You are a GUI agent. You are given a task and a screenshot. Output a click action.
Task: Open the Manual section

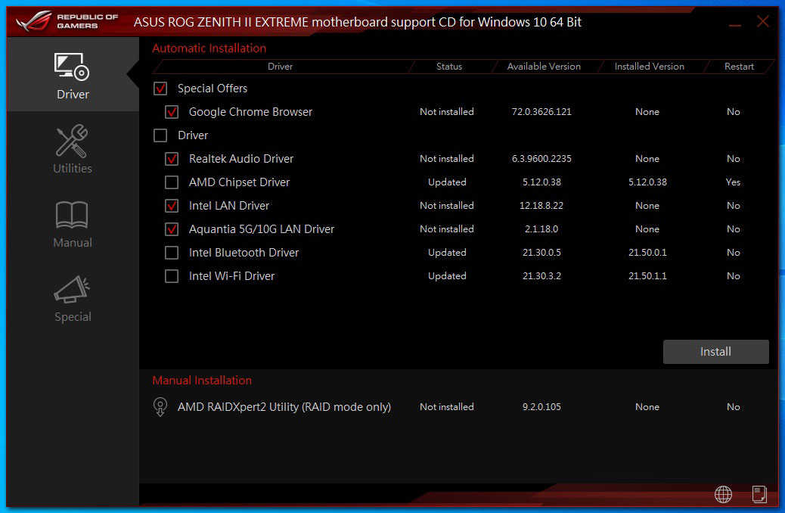(x=73, y=223)
